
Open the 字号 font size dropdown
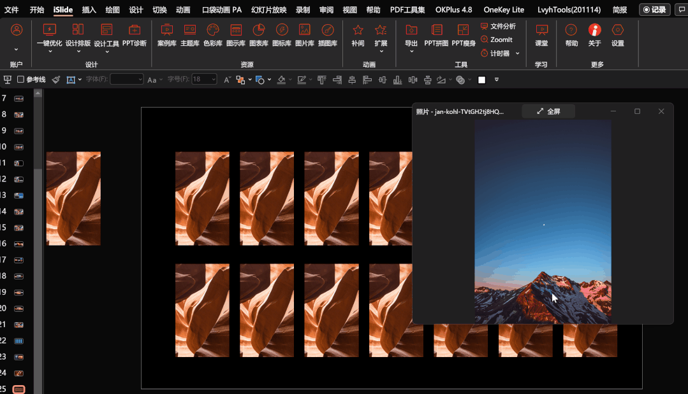pyautogui.click(x=213, y=80)
